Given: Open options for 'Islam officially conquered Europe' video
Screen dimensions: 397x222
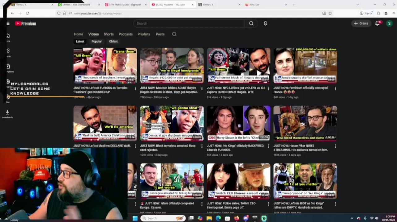Looking at the screenshot, I should pos(202,204).
